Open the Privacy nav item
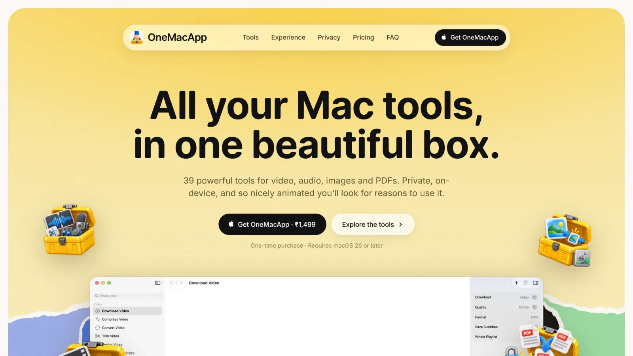The height and width of the screenshot is (356, 633). pyautogui.click(x=329, y=37)
